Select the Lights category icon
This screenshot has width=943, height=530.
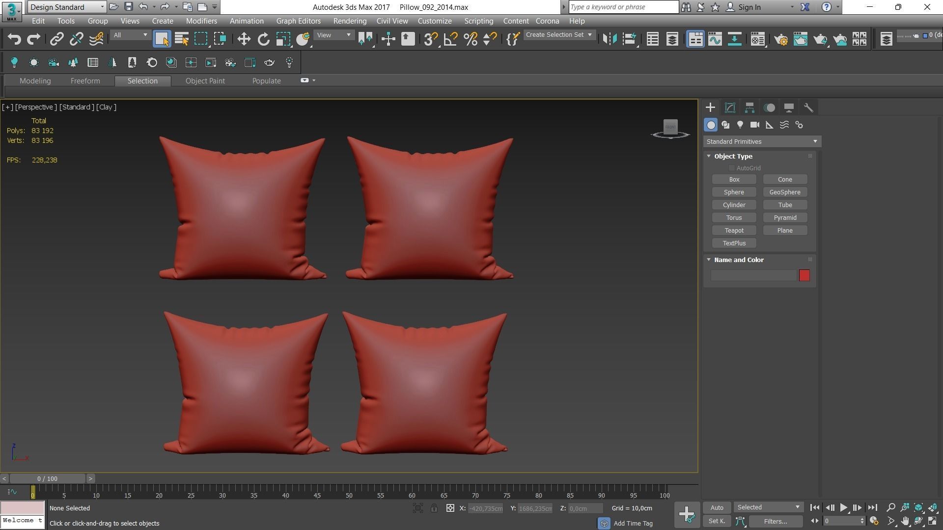tap(740, 125)
